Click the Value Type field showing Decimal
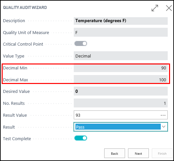The image size is (174, 161). point(121,56)
